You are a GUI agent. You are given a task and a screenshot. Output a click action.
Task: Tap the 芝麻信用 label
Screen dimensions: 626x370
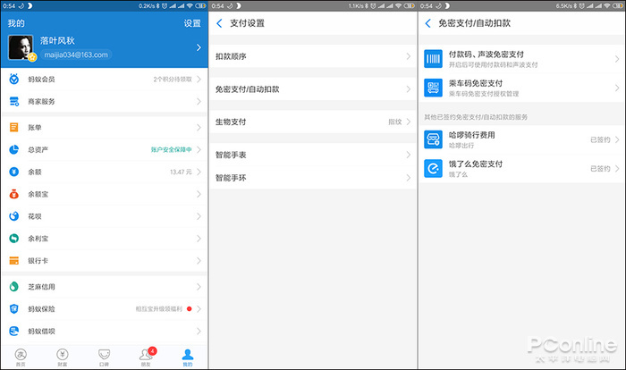41,287
